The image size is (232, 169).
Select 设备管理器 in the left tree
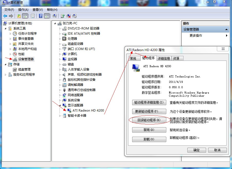(x=26, y=59)
